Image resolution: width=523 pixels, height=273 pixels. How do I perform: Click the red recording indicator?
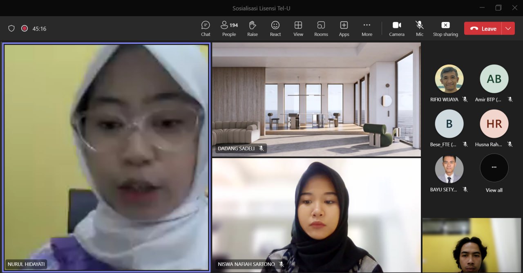(x=25, y=29)
